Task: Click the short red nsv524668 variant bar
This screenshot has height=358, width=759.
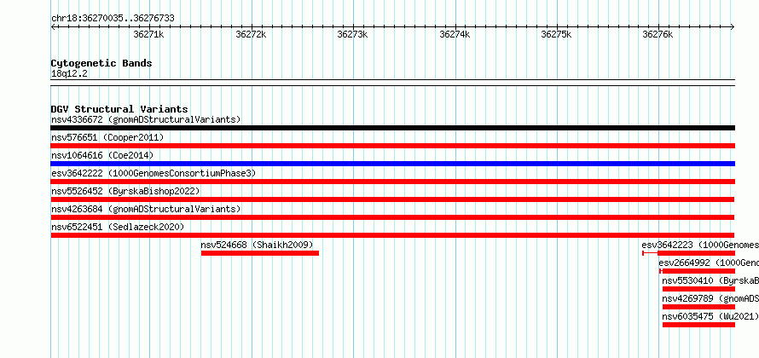Action: click(x=260, y=253)
